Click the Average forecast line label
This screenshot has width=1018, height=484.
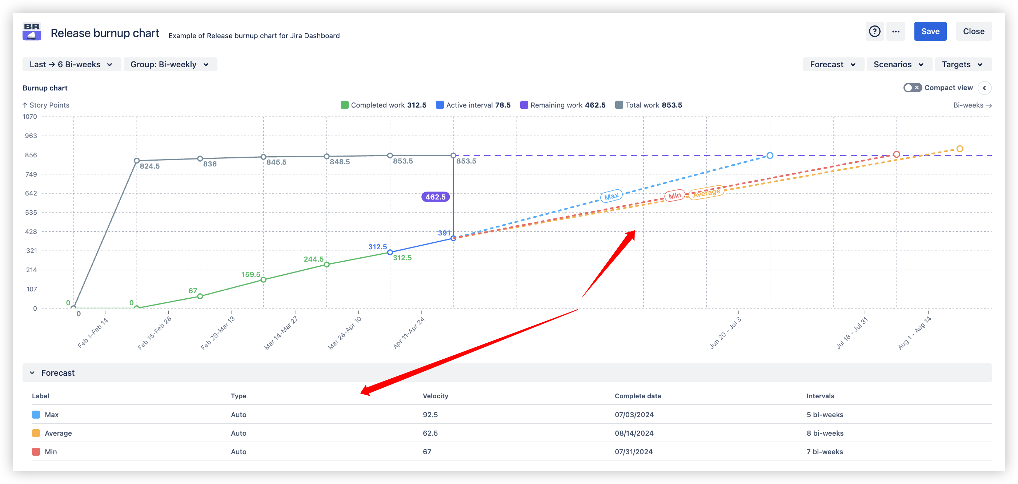click(706, 193)
